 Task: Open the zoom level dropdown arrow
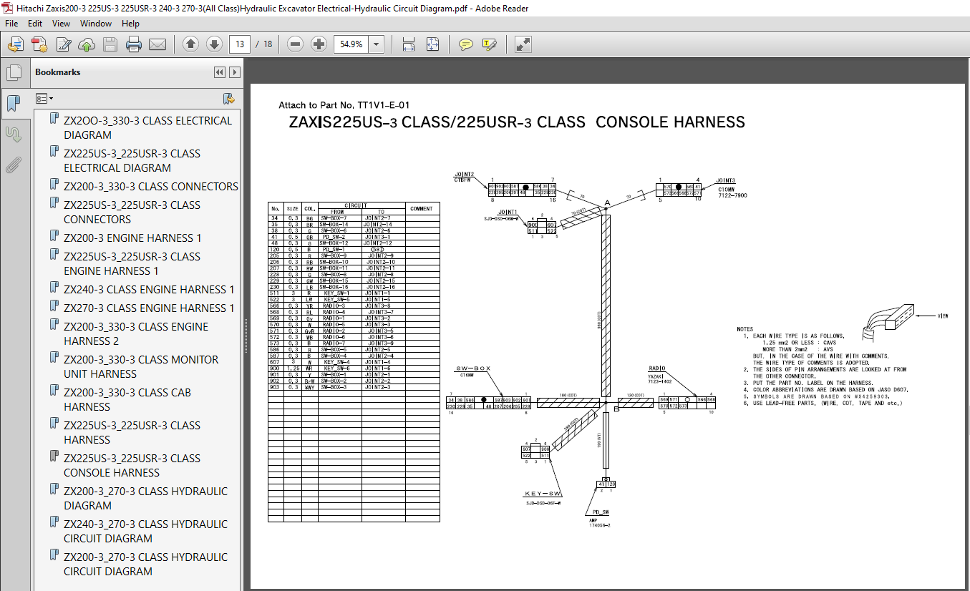(377, 44)
